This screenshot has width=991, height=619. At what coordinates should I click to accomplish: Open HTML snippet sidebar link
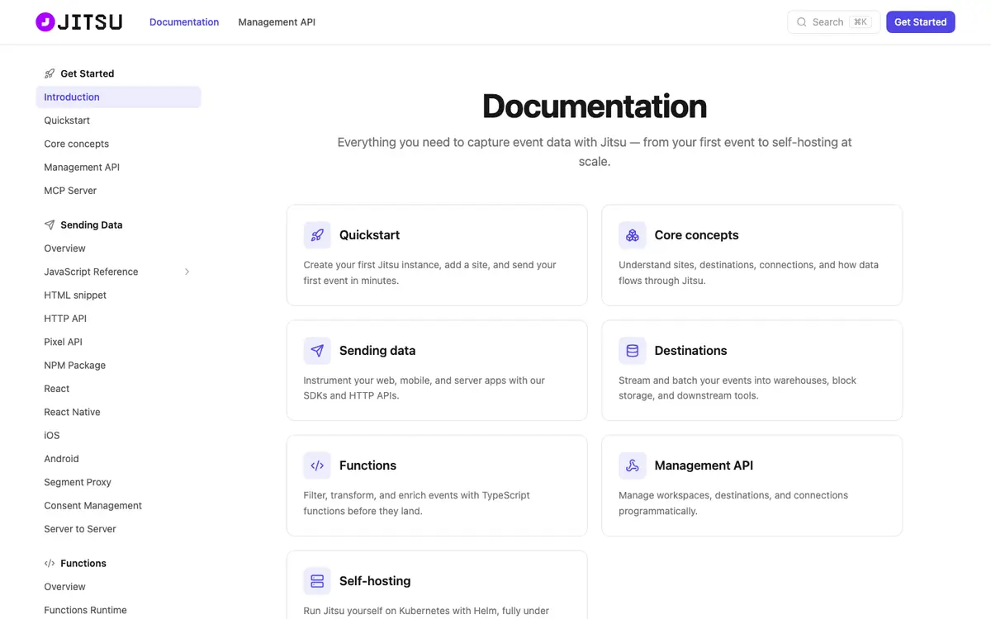point(75,295)
